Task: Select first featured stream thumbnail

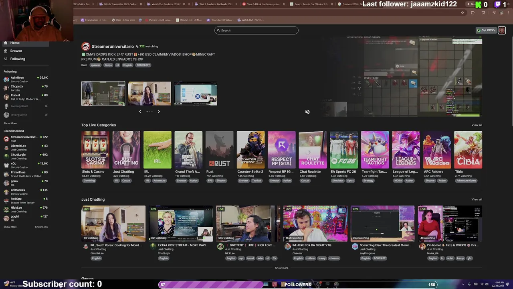Action: pyautogui.click(x=103, y=94)
